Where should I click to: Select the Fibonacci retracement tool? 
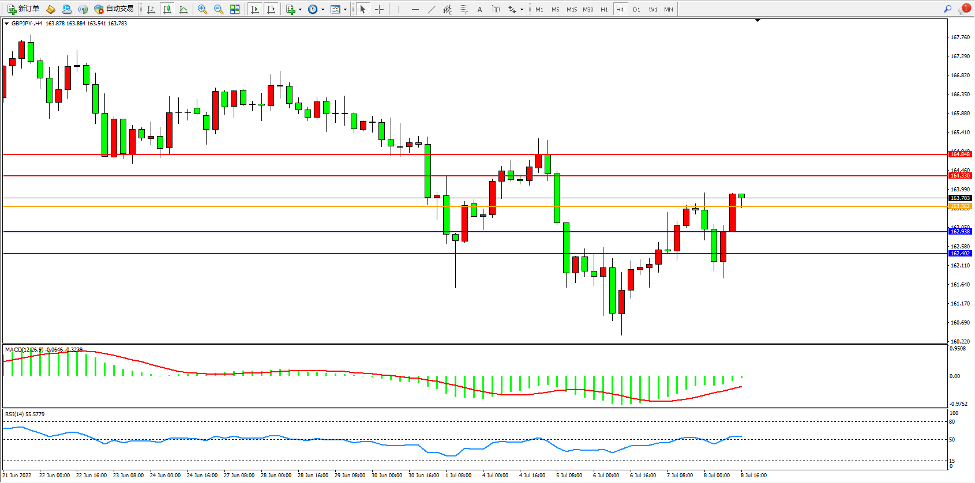click(x=464, y=9)
